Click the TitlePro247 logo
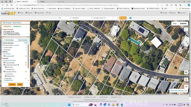Viewport: 191px width, 107px height. [8, 13]
